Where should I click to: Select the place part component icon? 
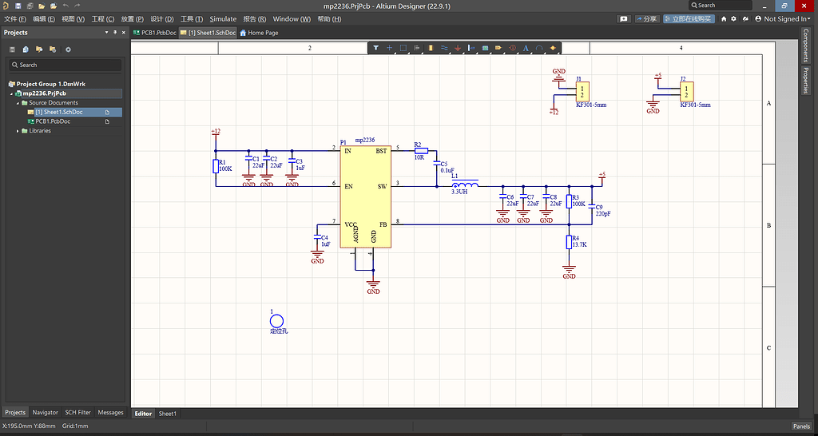(431, 48)
